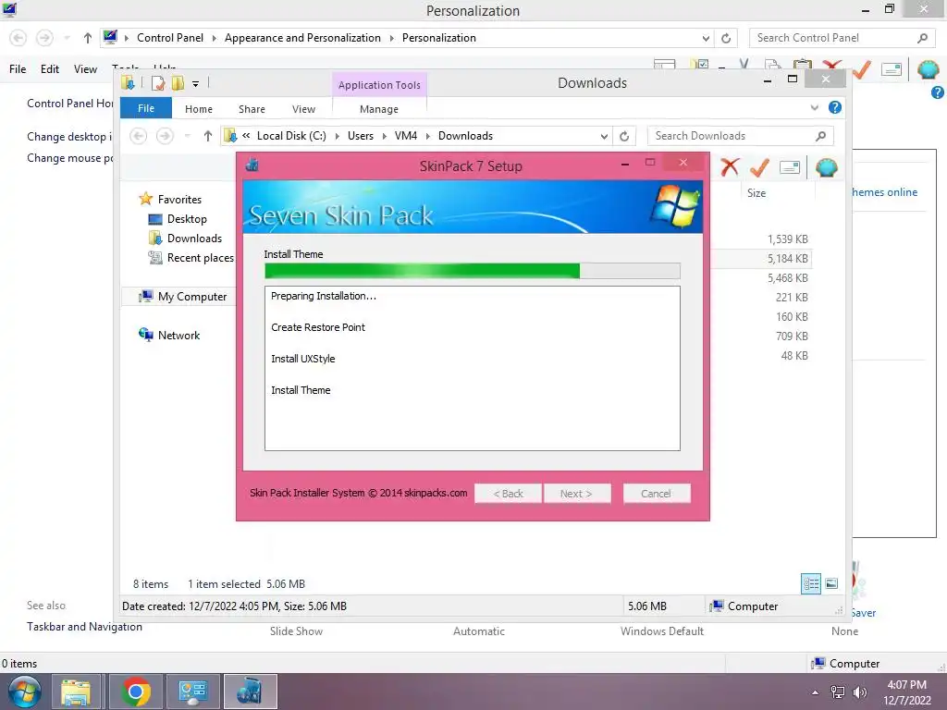Click the search magnifier in Search Downloads box
The height and width of the screenshot is (710, 947).
[x=820, y=136]
